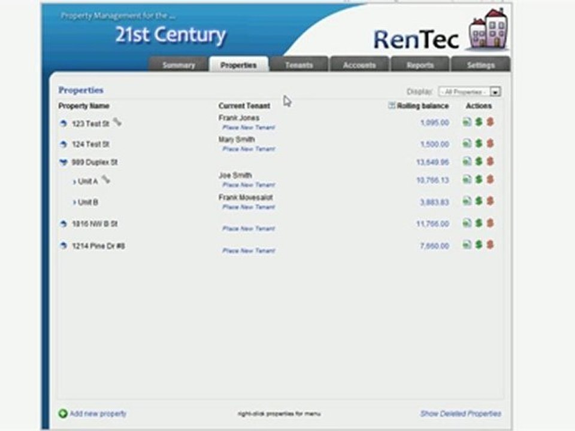Open the ledger icon for 123 Test St
The image size is (575, 431).
pos(467,122)
